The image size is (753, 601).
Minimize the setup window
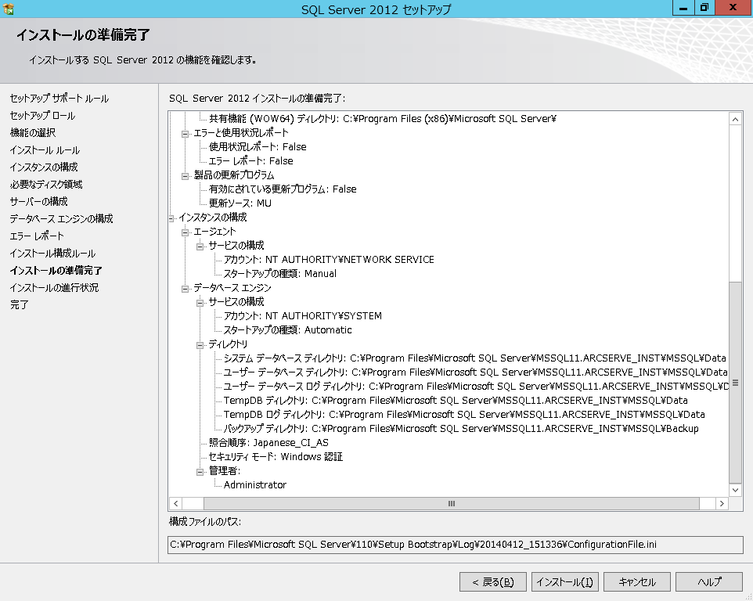(683, 8)
